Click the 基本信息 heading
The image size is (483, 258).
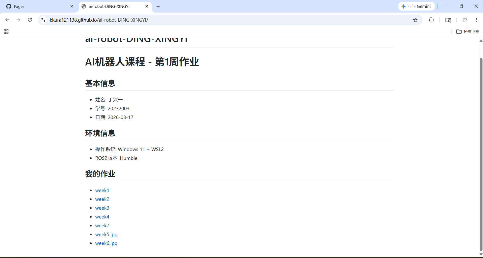pyautogui.click(x=100, y=83)
